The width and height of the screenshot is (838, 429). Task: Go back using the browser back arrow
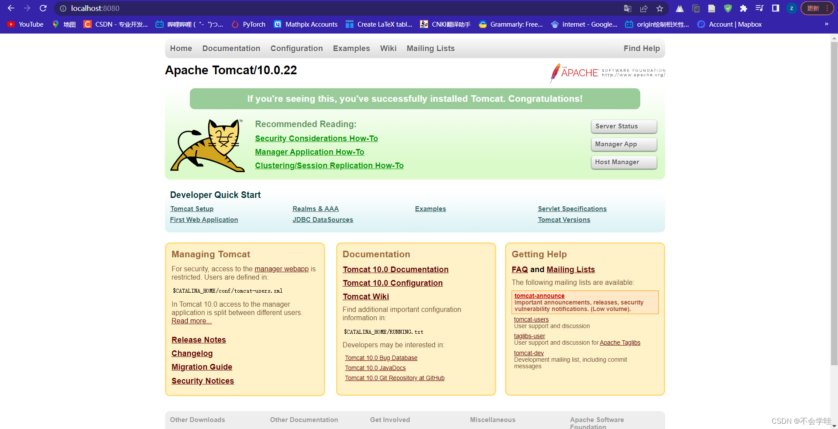(x=11, y=8)
